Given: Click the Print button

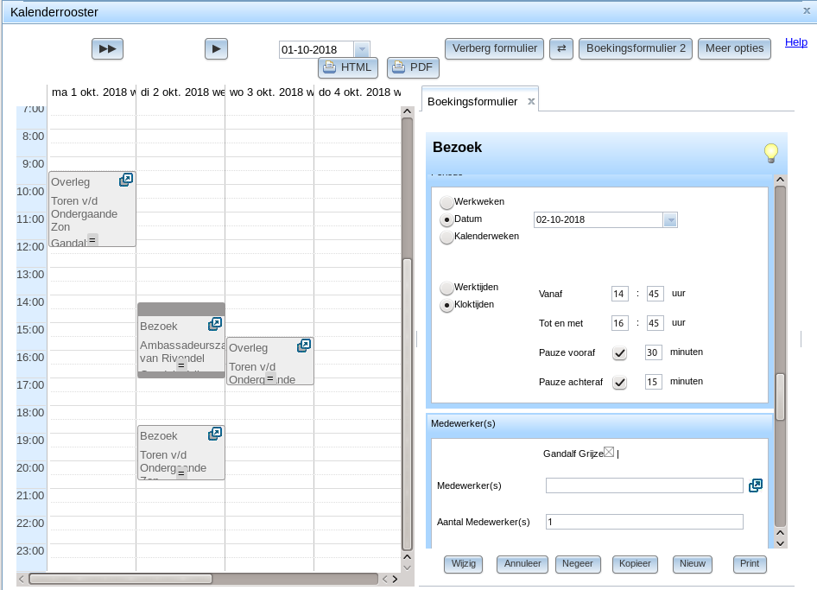Looking at the screenshot, I should click(x=750, y=564).
